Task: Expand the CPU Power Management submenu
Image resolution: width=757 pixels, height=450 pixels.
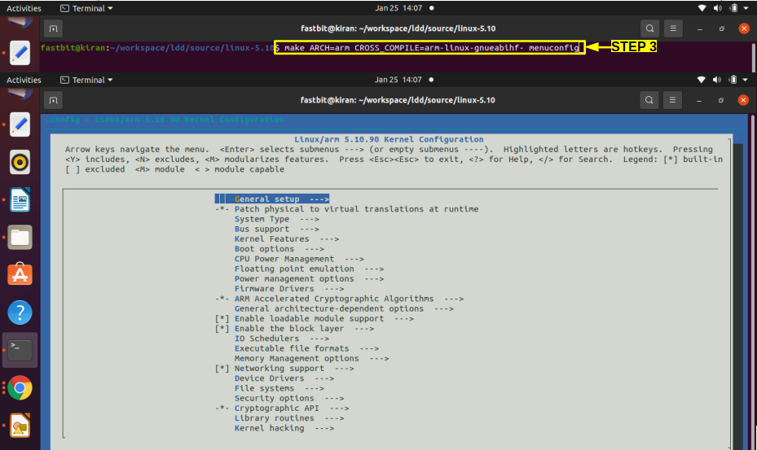Action: coord(299,259)
